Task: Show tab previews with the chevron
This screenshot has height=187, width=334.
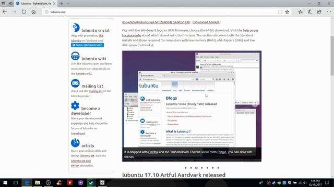Action: click(x=68, y=4)
